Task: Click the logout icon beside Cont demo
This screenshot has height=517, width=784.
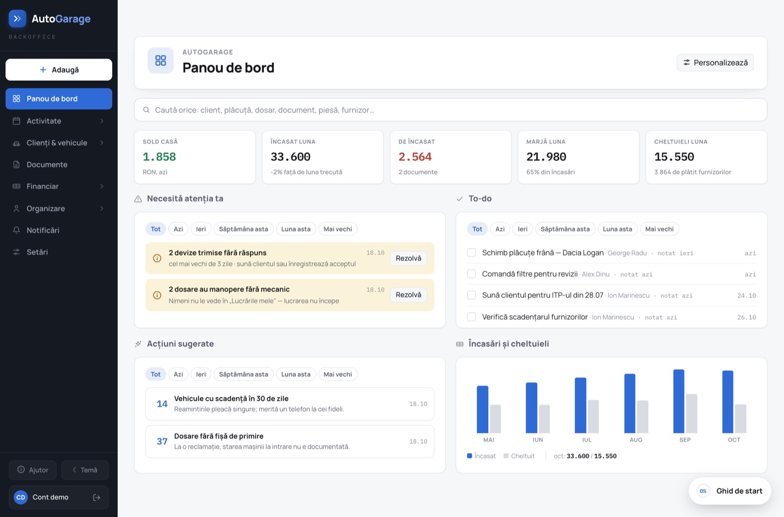Action: pyautogui.click(x=97, y=497)
